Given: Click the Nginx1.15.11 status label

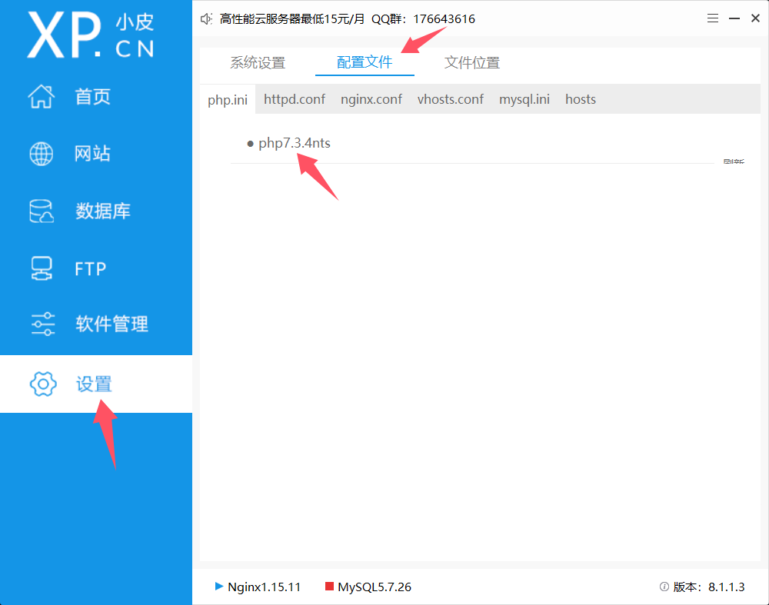Looking at the screenshot, I should tap(264, 587).
